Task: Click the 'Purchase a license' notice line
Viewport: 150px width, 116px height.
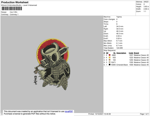Action: (30, 114)
